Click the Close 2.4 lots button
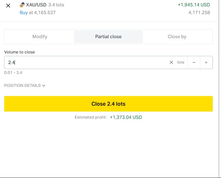The image size is (221, 178). tap(108, 104)
